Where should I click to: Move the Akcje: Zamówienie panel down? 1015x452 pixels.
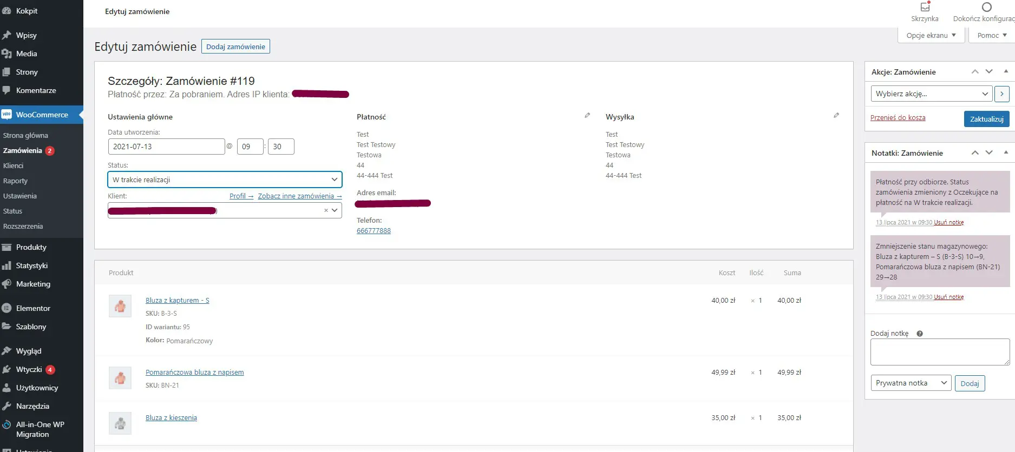click(x=989, y=71)
